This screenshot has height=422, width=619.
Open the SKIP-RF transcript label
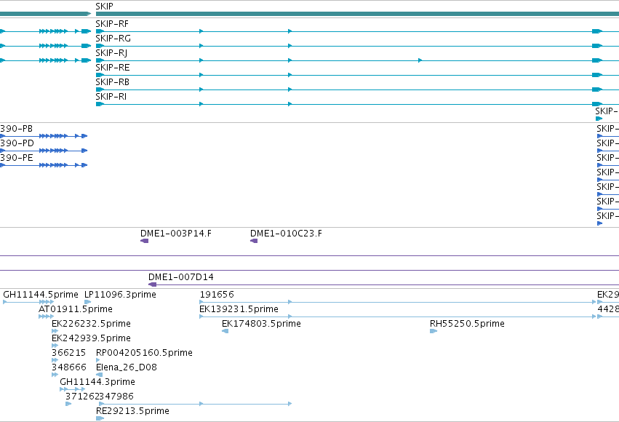tap(112, 24)
